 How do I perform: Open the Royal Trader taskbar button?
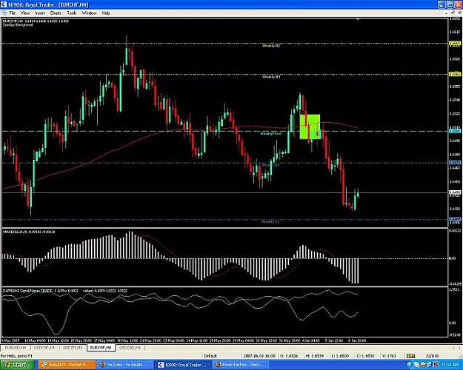[184, 365]
